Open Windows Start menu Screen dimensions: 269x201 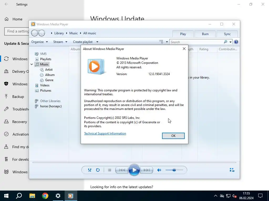6,196
